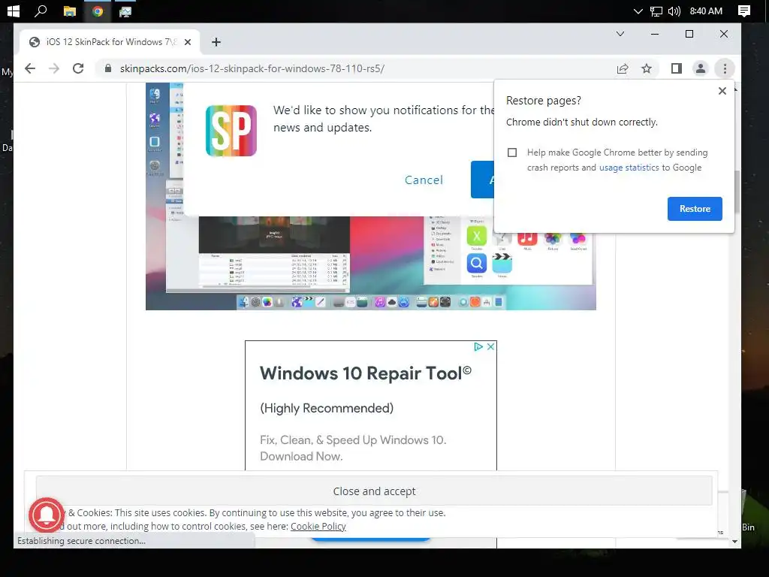The height and width of the screenshot is (577, 769).
Task: Open the Chrome profile menu
Action: coord(701,68)
